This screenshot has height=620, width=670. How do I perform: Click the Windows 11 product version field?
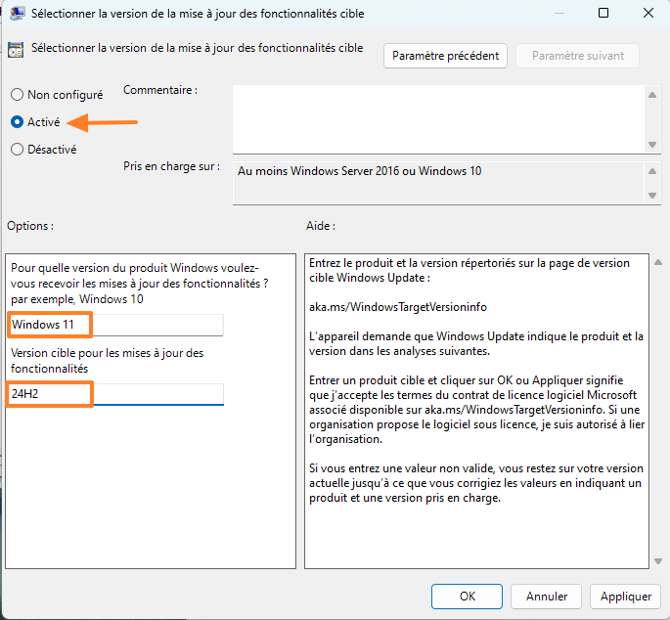[x=115, y=325]
